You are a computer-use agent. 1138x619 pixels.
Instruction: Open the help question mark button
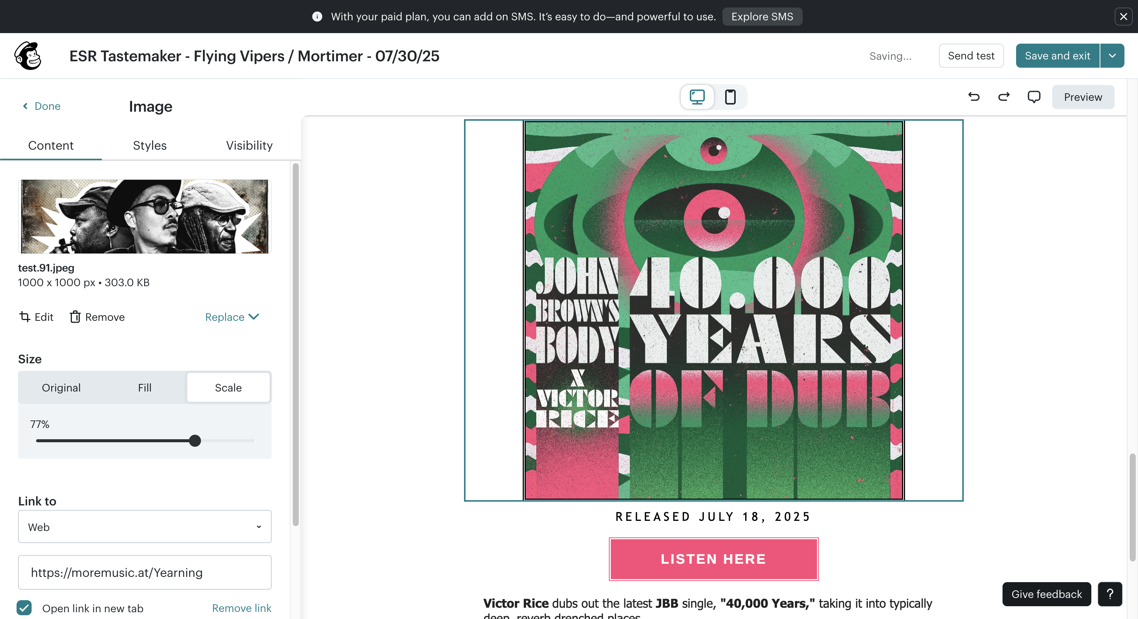[x=1110, y=594]
